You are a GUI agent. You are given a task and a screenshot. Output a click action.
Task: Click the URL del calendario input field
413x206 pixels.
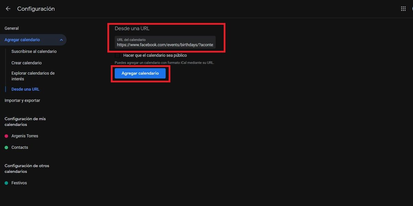pyautogui.click(x=165, y=45)
